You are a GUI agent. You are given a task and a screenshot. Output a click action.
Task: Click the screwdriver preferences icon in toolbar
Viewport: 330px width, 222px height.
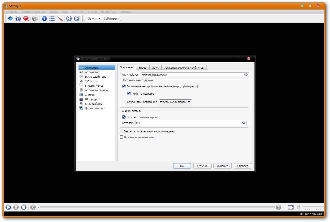(60, 19)
